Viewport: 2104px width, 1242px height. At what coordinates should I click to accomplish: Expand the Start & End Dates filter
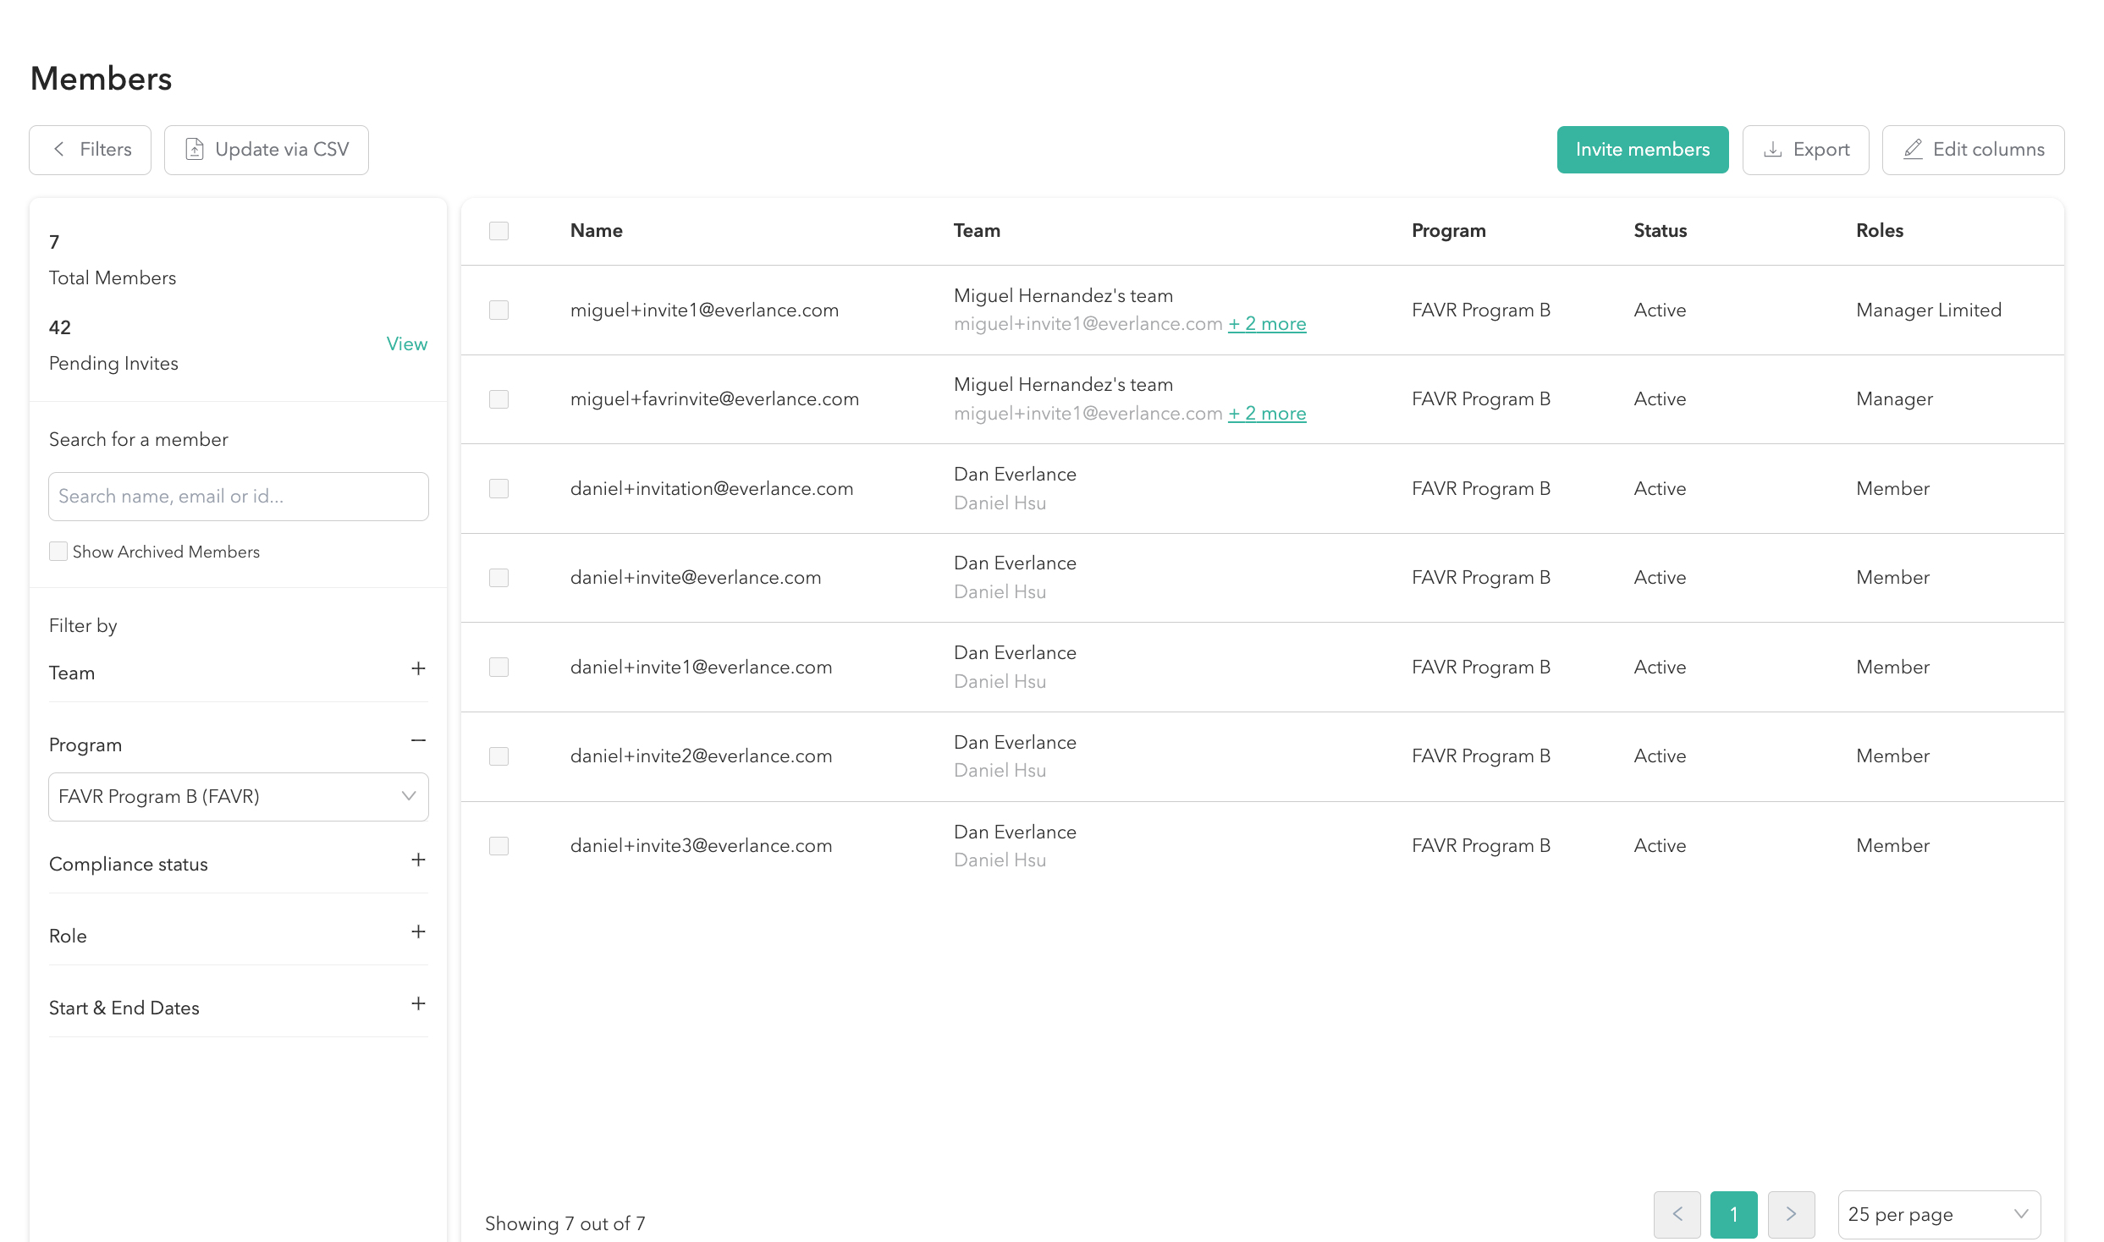click(x=418, y=1004)
